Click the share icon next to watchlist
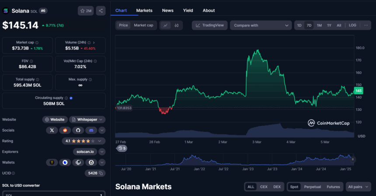Viewport: 376px width, 196px height. [x=101, y=11]
